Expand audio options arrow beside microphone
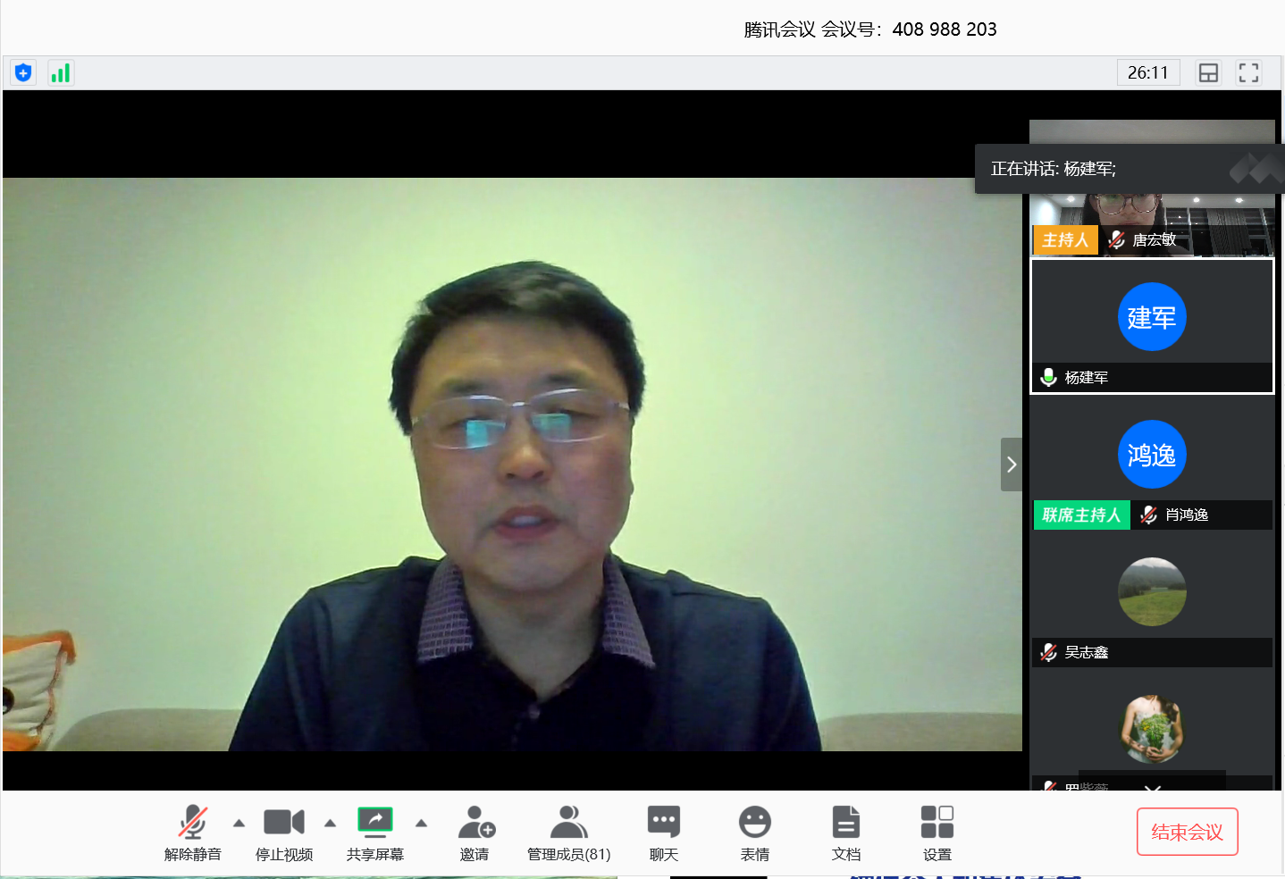Screen dimensions: 1285x879 (x=239, y=823)
